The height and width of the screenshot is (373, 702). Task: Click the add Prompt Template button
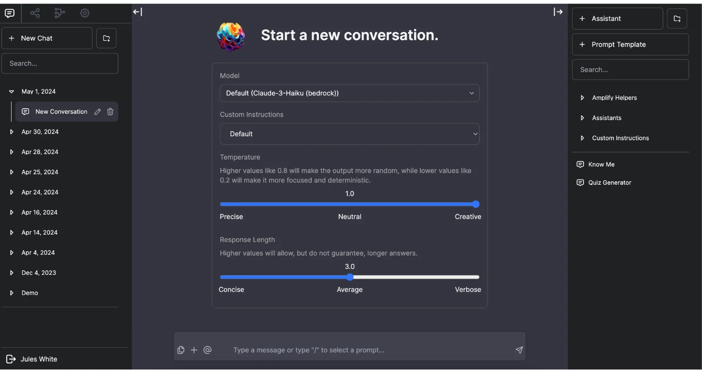(x=630, y=44)
